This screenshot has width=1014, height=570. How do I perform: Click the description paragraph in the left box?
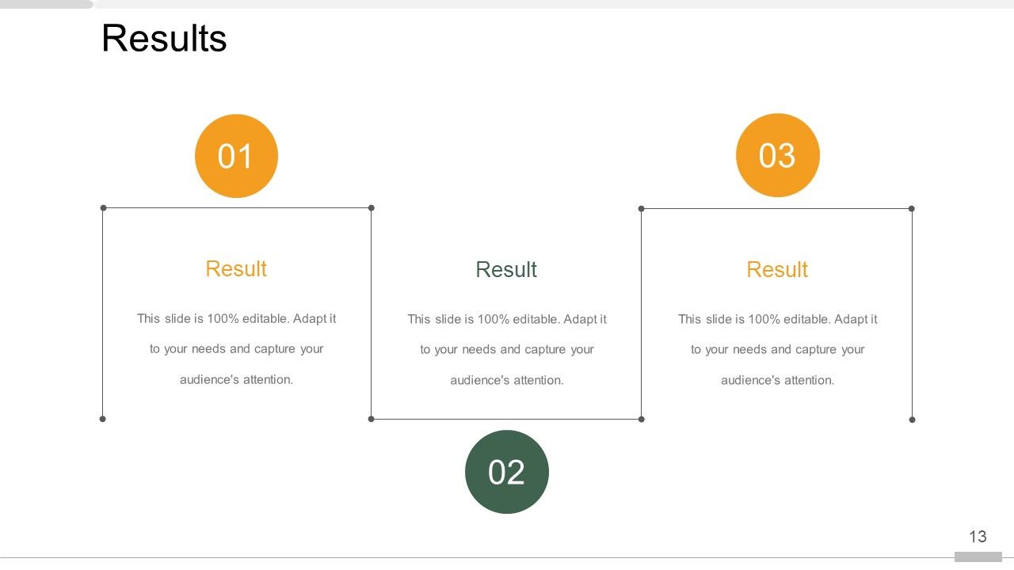[x=236, y=349]
